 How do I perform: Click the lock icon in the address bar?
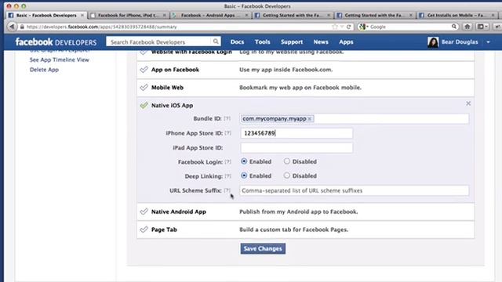point(22,27)
